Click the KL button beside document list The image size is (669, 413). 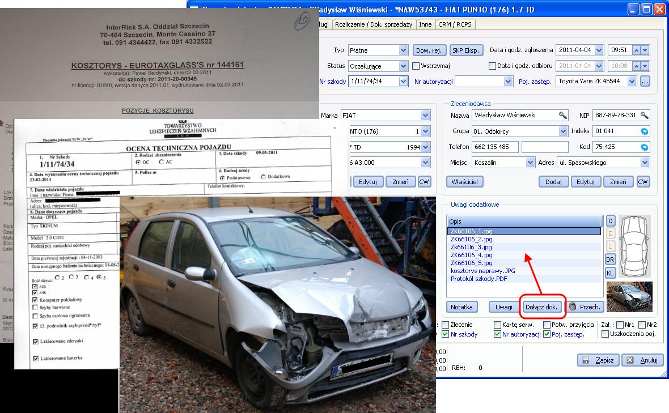(610, 273)
